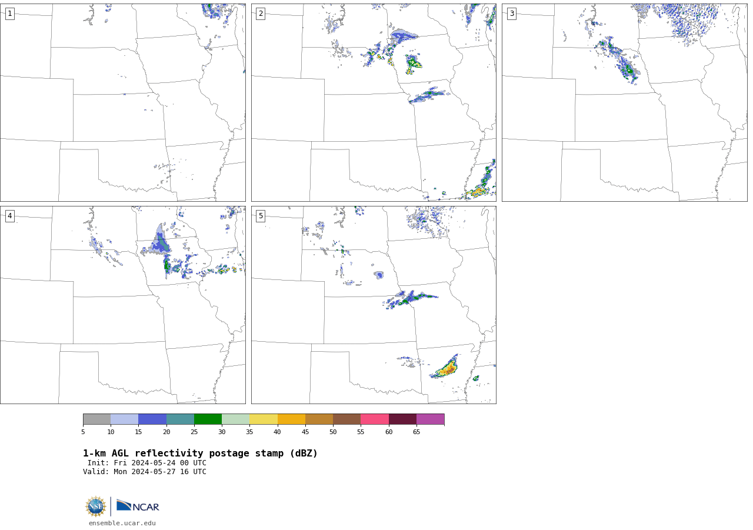The height and width of the screenshot is (530, 753).
Task: Click the colorbar tick label '45'
Action: tap(305, 432)
